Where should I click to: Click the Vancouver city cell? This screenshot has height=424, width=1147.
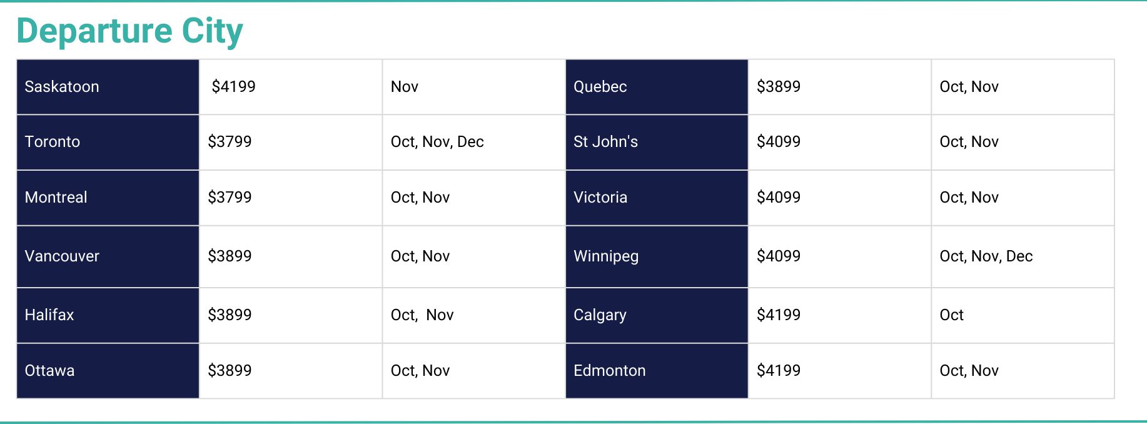(x=108, y=256)
